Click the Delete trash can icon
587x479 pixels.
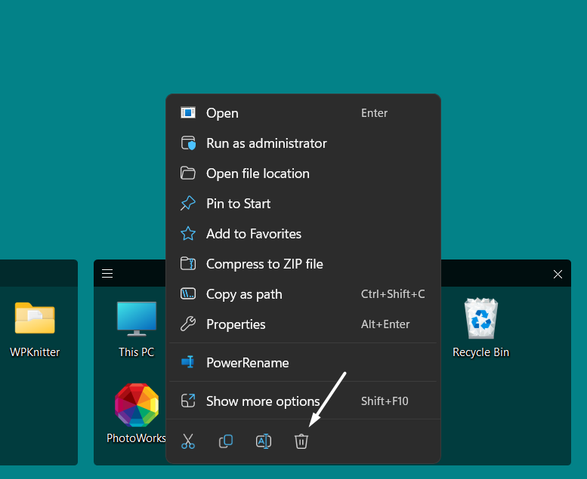(301, 442)
